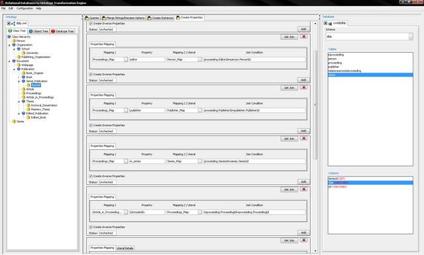Toggle Create Inverse Properties for in_series mapping
424x255 pixels.
click(91, 176)
